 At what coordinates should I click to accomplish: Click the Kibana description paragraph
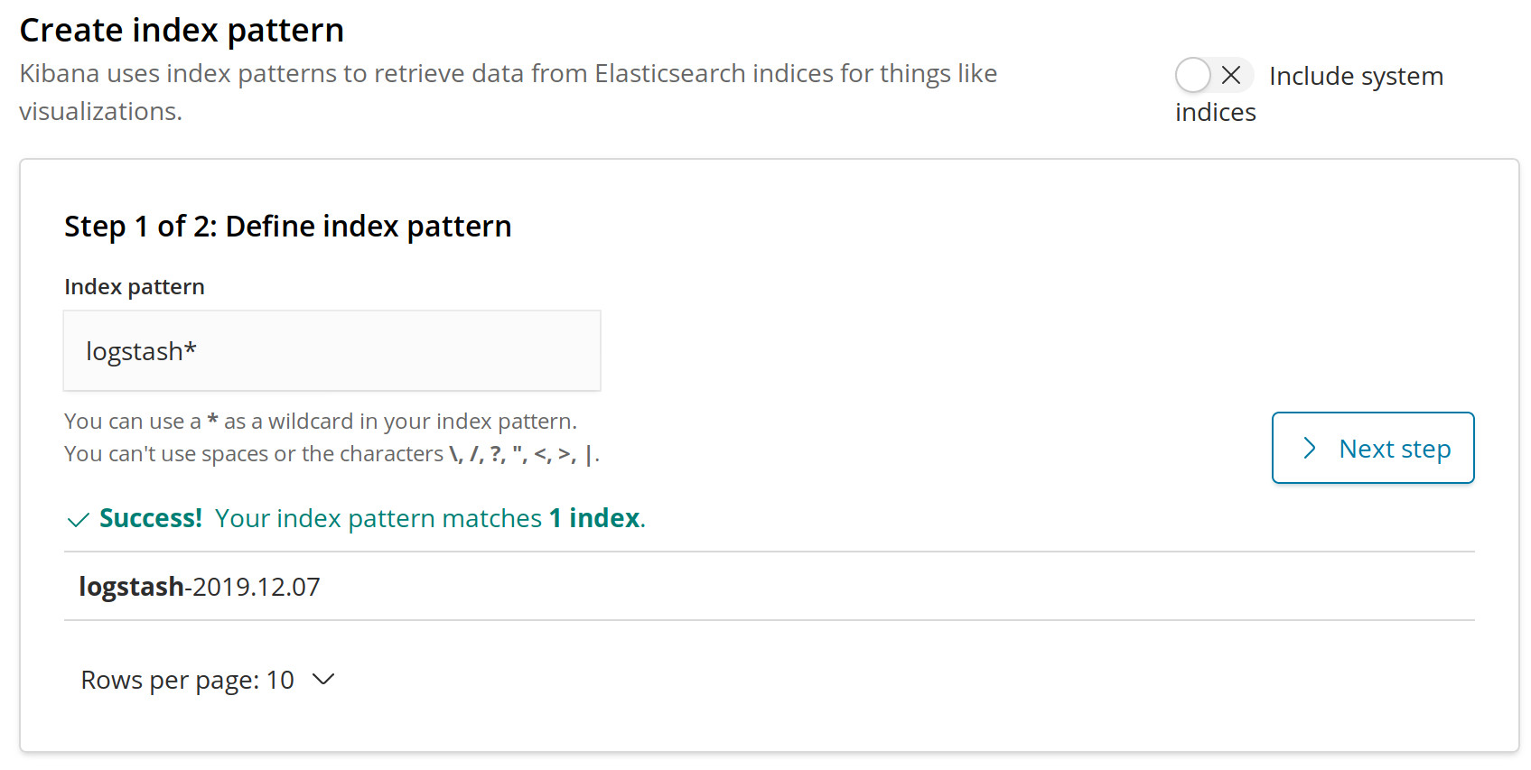point(509,92)
